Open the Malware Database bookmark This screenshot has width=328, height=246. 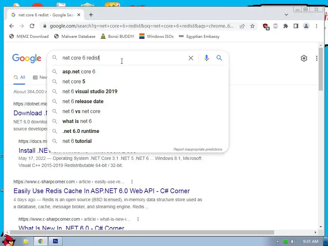pos(75,37)
